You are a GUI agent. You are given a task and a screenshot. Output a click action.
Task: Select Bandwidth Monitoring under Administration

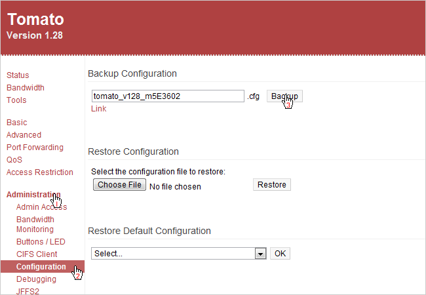click(35, 224)
